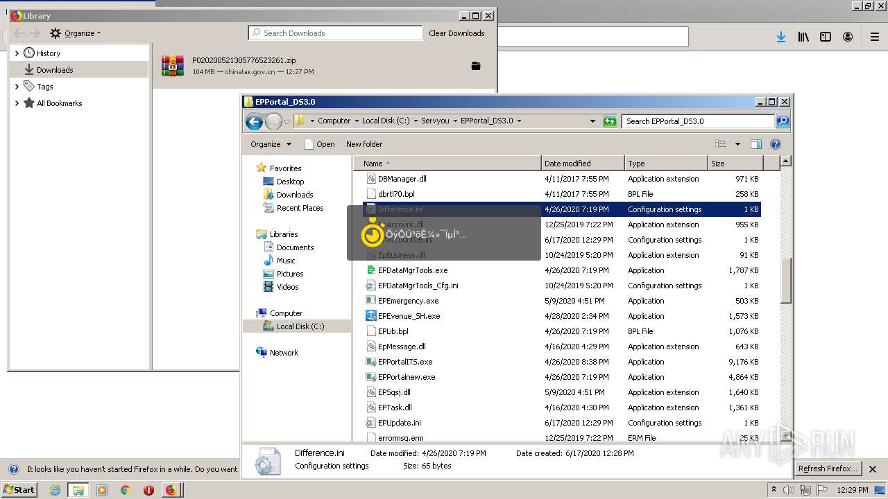Open the Pictures library

[x=289, y=274]
